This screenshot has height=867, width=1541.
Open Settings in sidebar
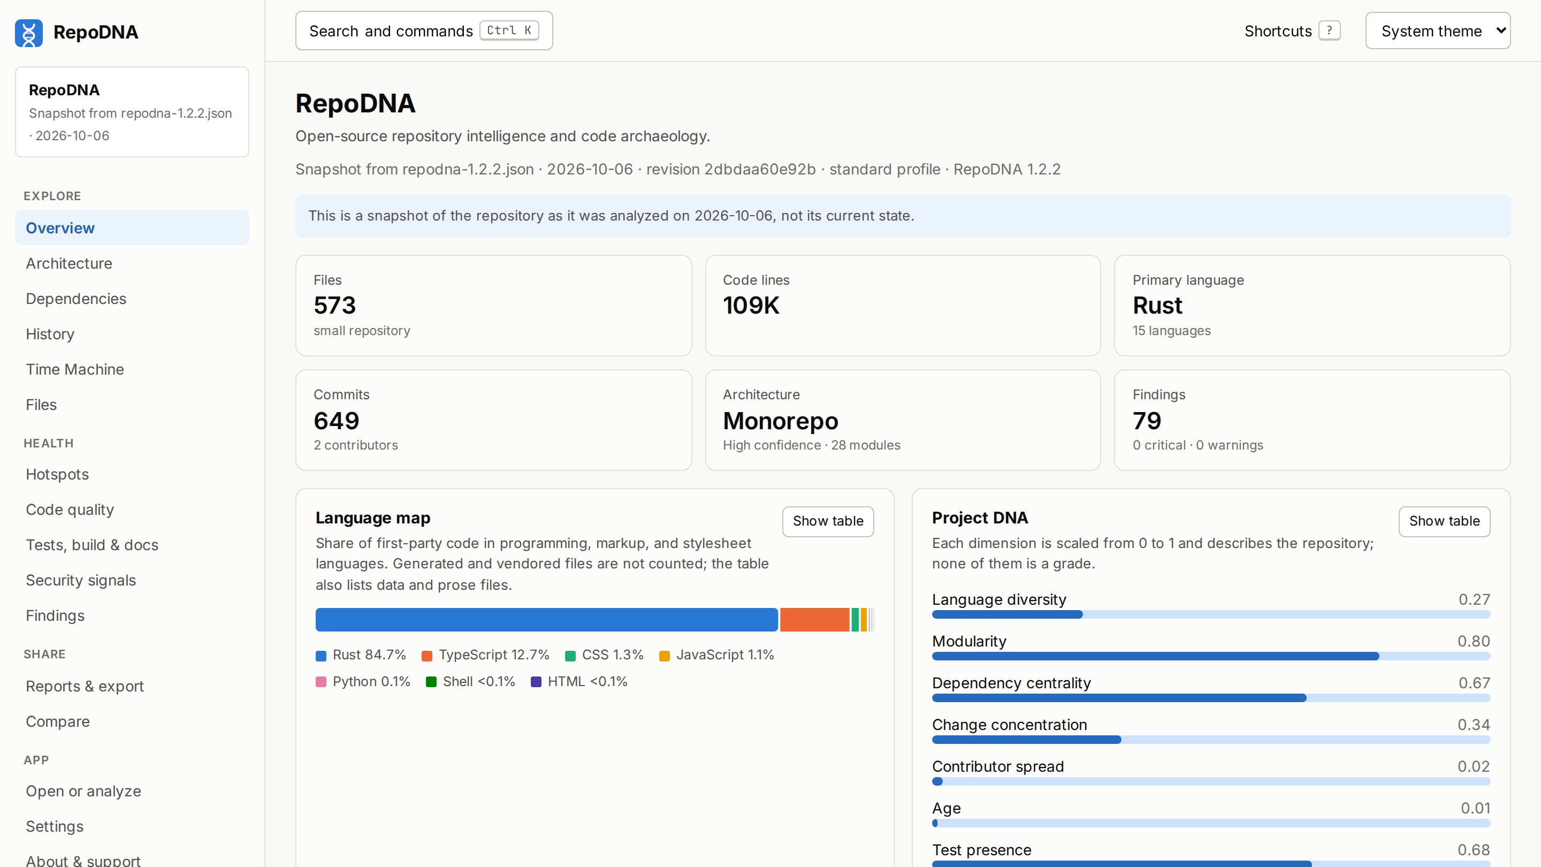(x=132, y=826)
